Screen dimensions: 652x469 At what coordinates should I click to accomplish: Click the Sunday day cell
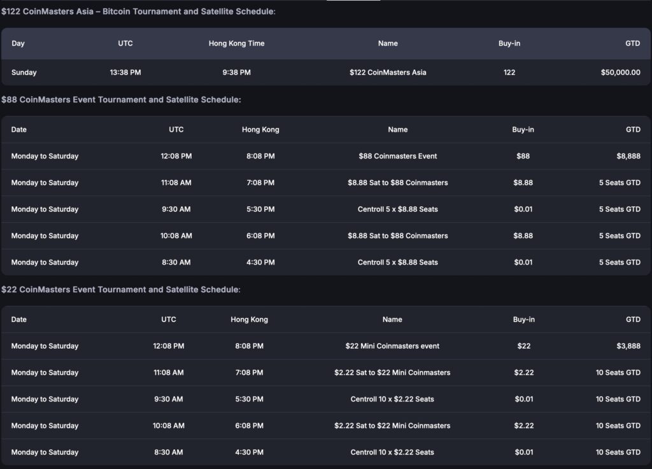24,73
